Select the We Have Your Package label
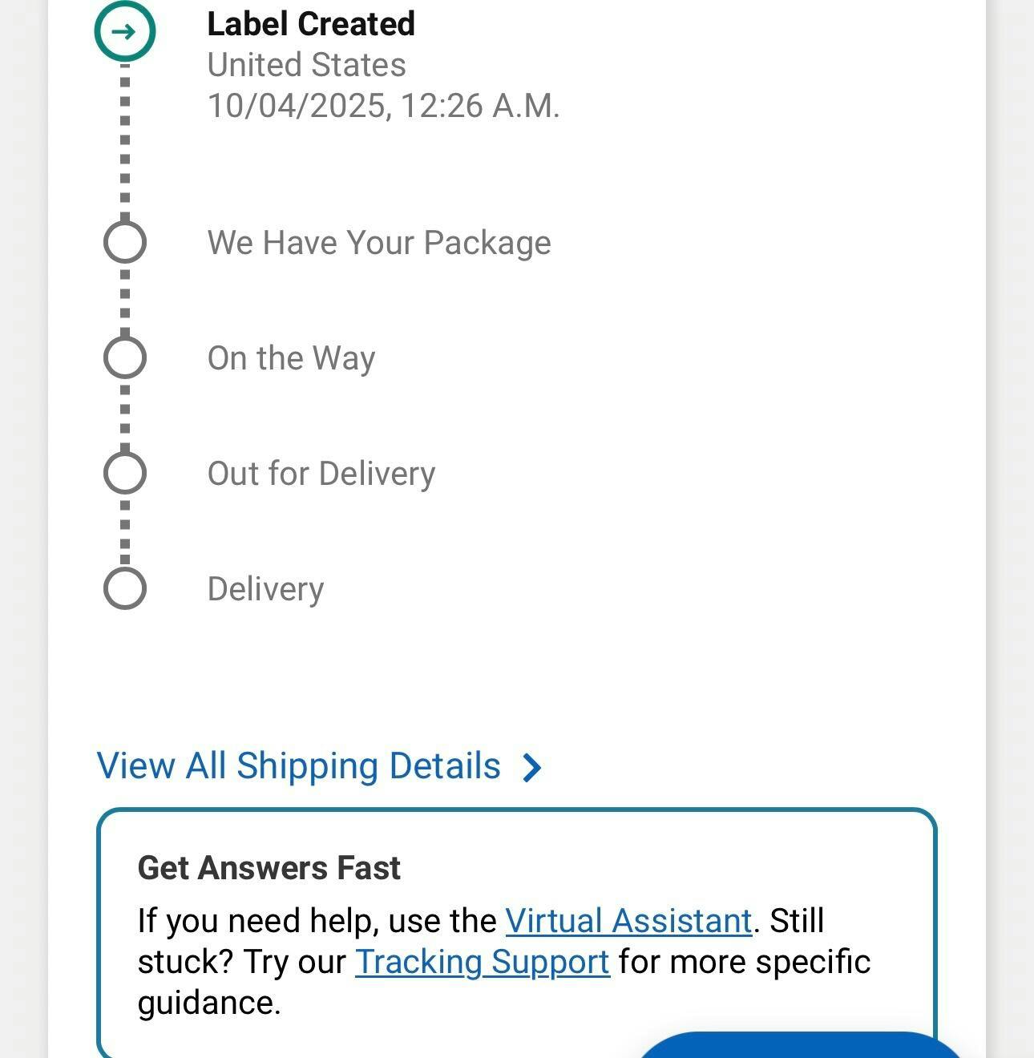 [x=379, y=243]
